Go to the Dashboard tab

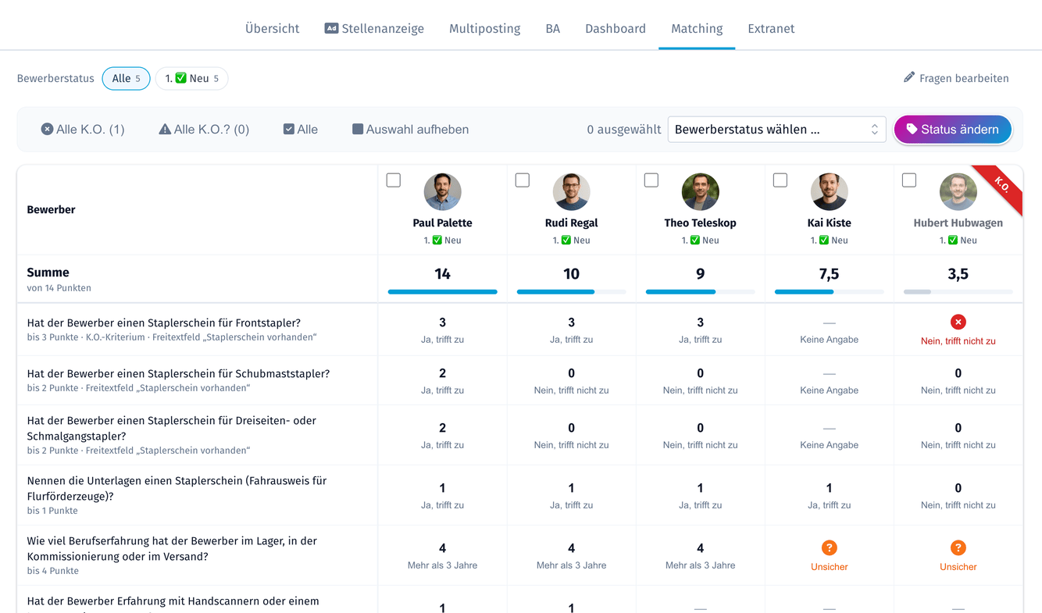coord(616,28)
